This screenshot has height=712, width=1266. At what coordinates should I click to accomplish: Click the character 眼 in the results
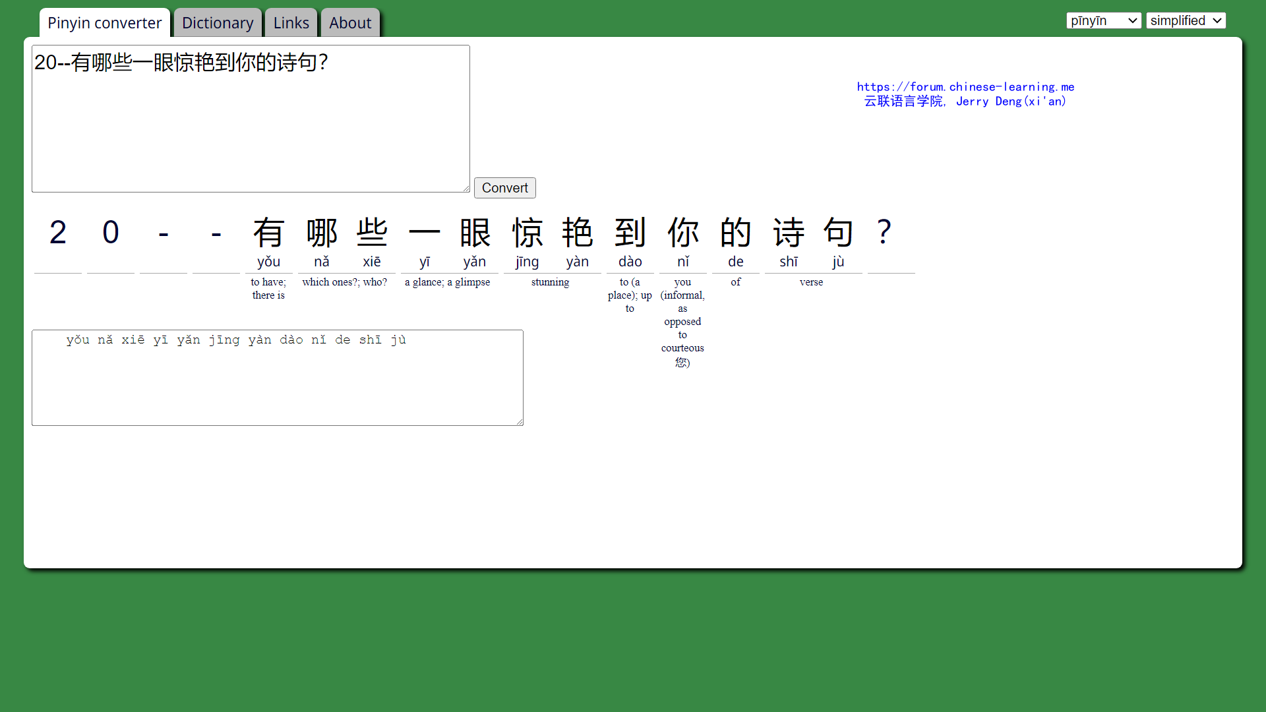coord(475,232)
